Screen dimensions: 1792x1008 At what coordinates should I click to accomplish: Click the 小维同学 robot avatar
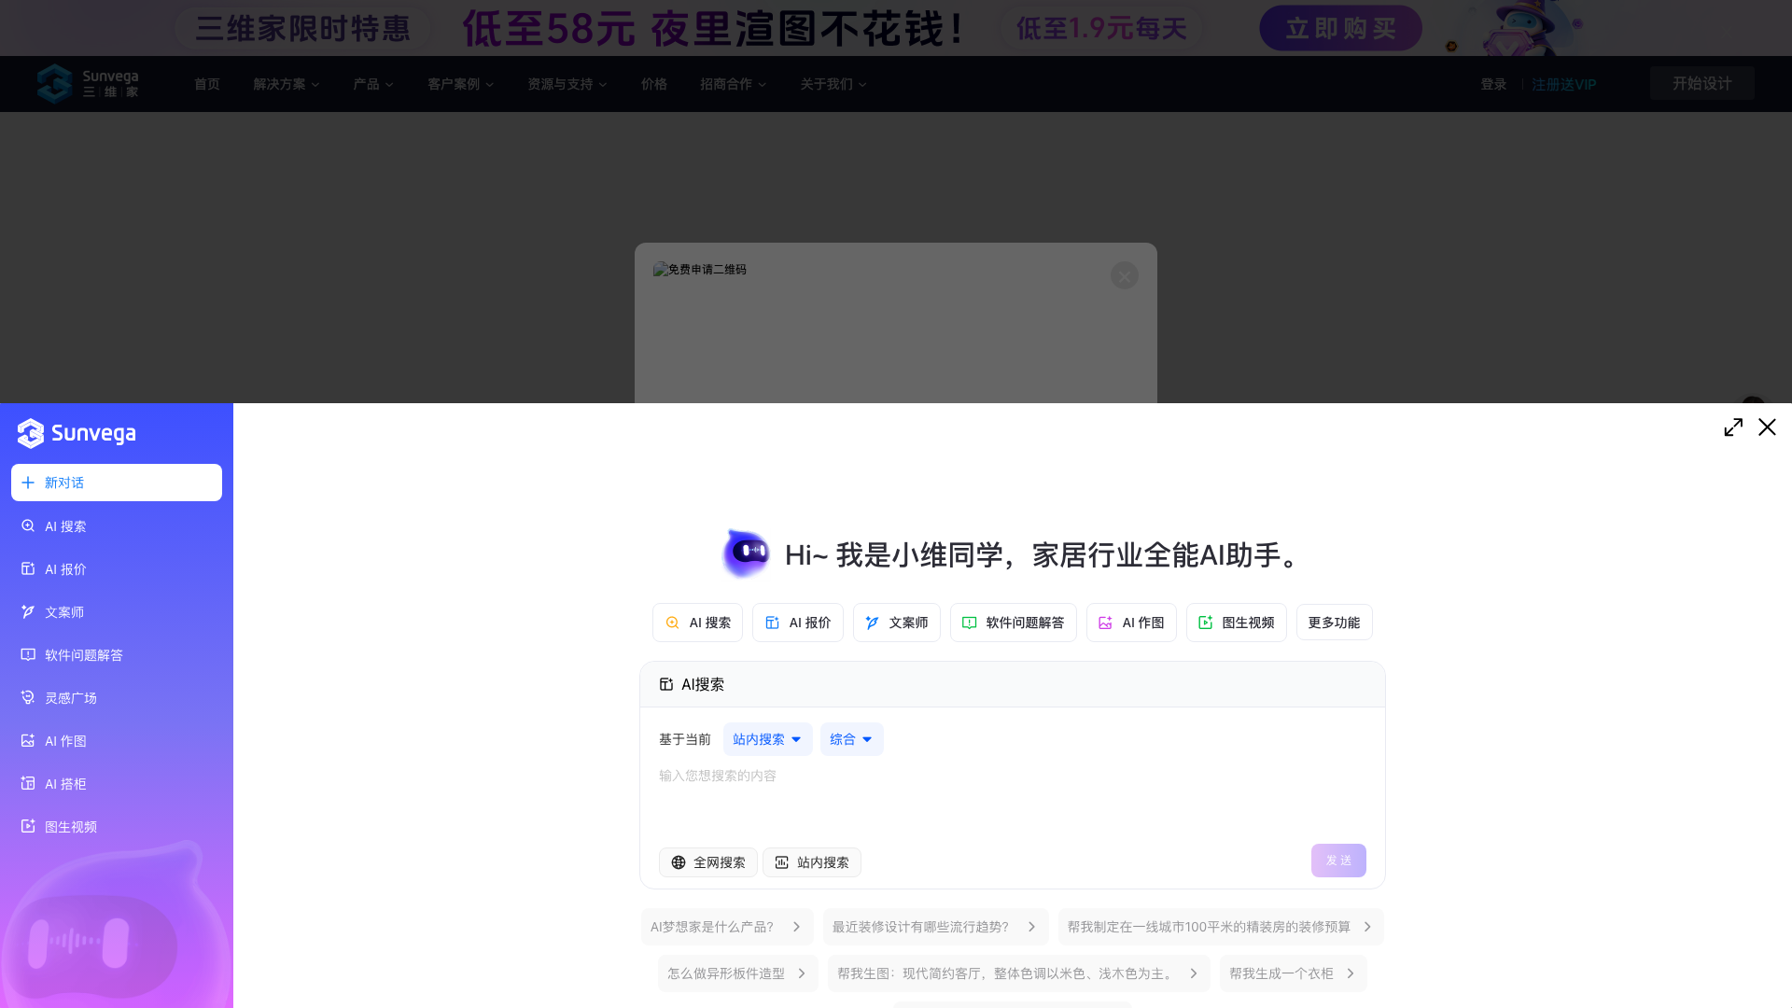click(746, 553)
